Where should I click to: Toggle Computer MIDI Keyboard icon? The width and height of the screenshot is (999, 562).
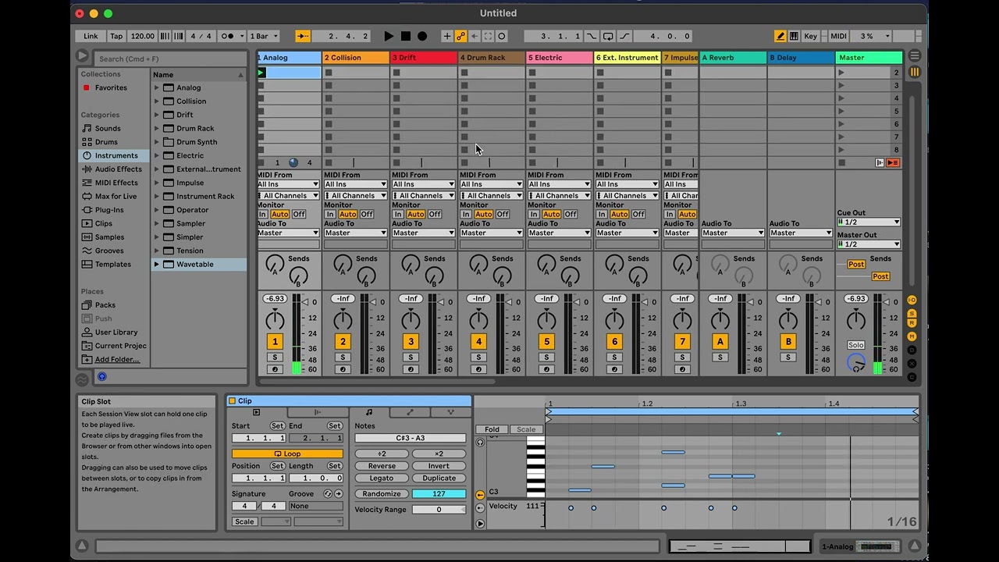(x=794, y=36)
